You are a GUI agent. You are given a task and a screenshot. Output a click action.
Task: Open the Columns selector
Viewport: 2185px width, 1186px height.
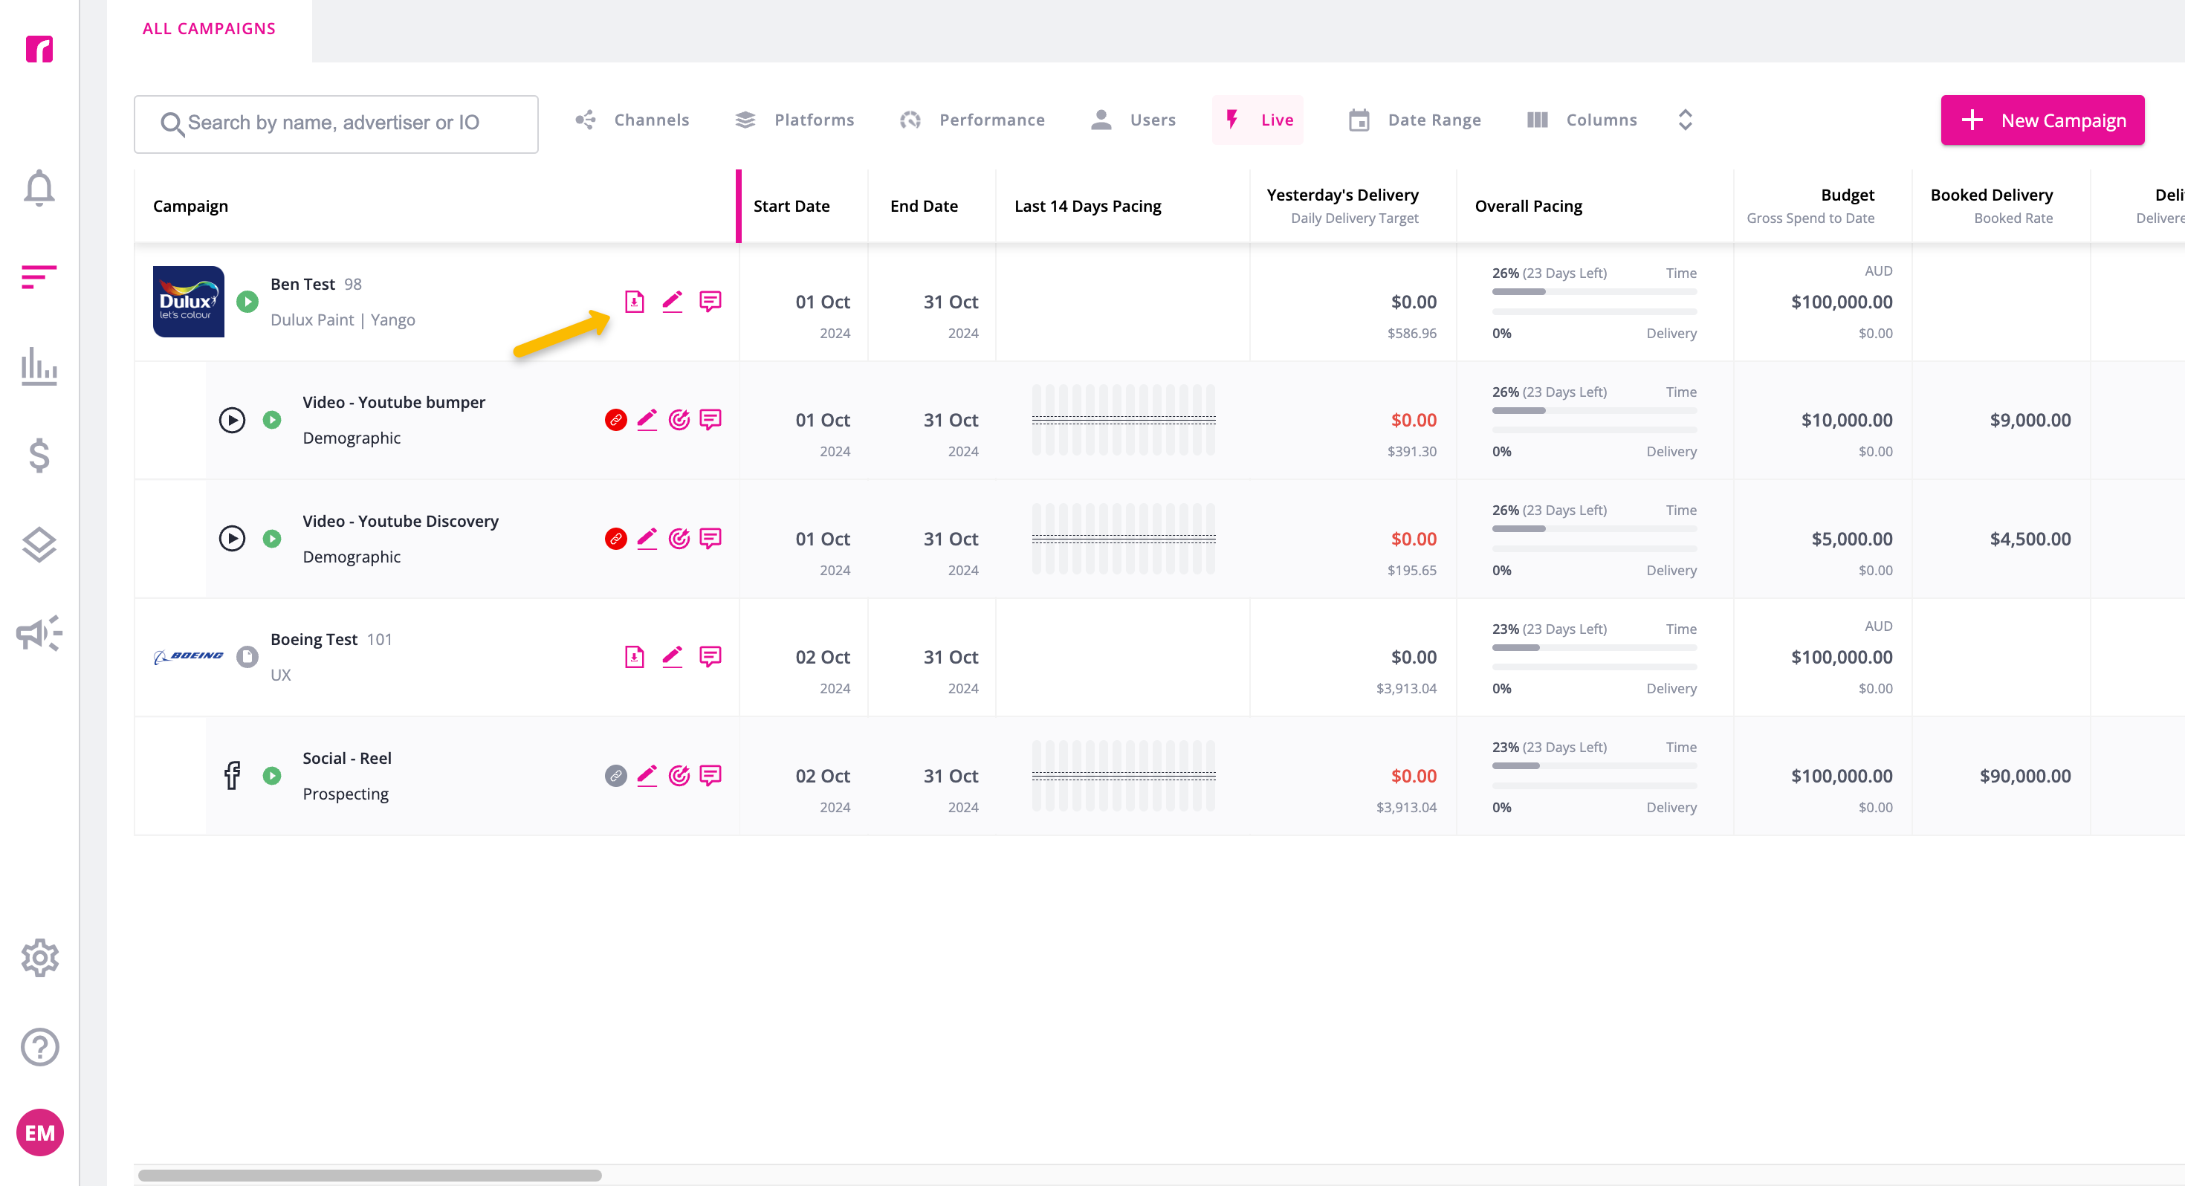click(x=1582, y=120)
